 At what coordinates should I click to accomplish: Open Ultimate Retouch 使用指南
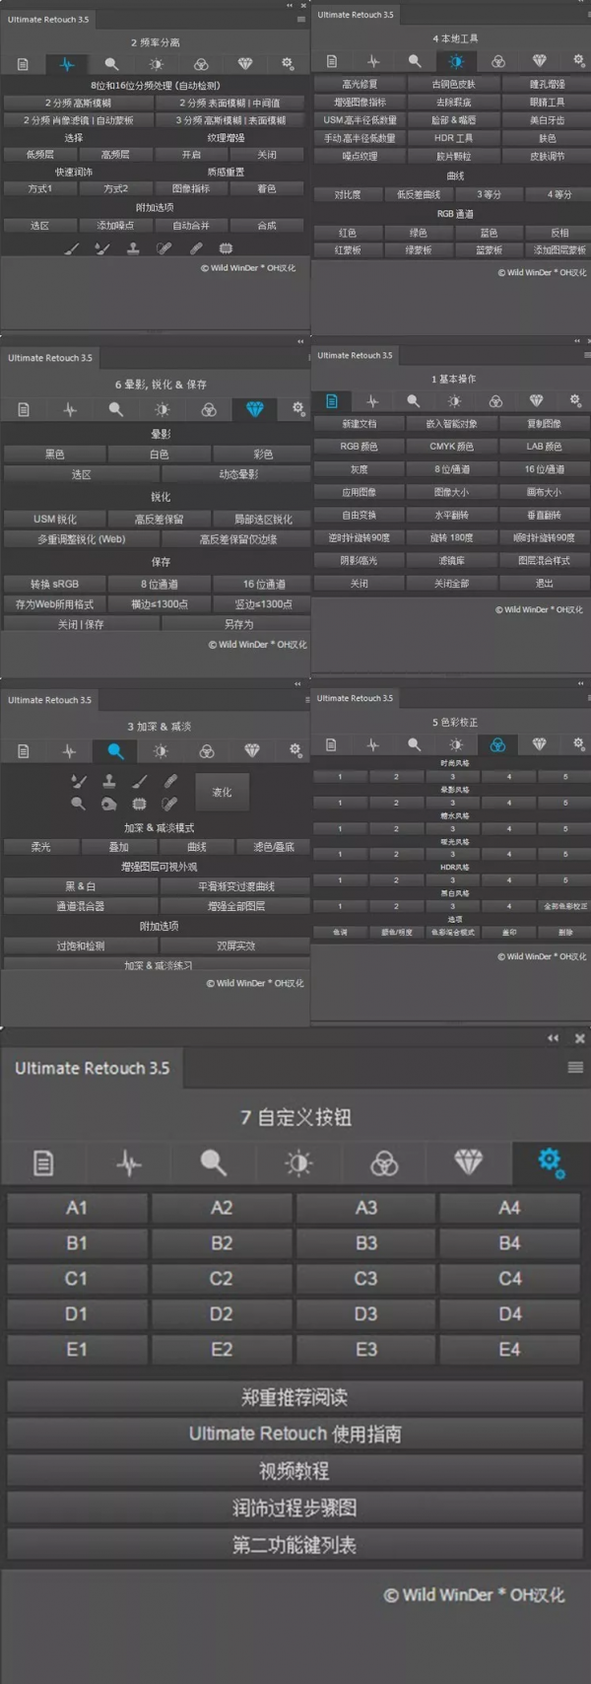tap(295, 1434)
